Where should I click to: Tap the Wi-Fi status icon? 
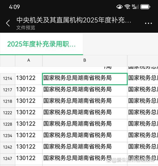point(127,7)
